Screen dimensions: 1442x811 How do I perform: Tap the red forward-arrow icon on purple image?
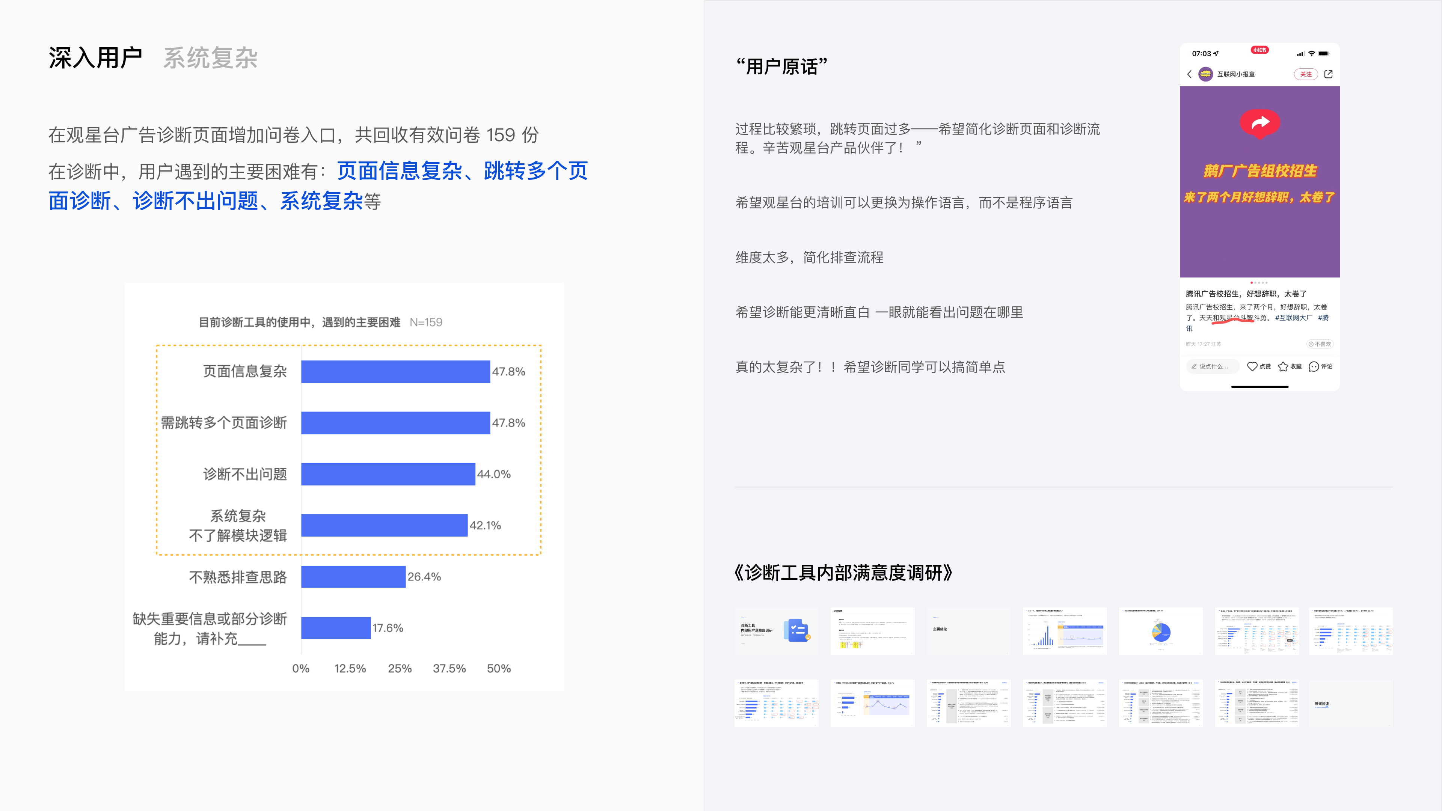coord(1260,124)
